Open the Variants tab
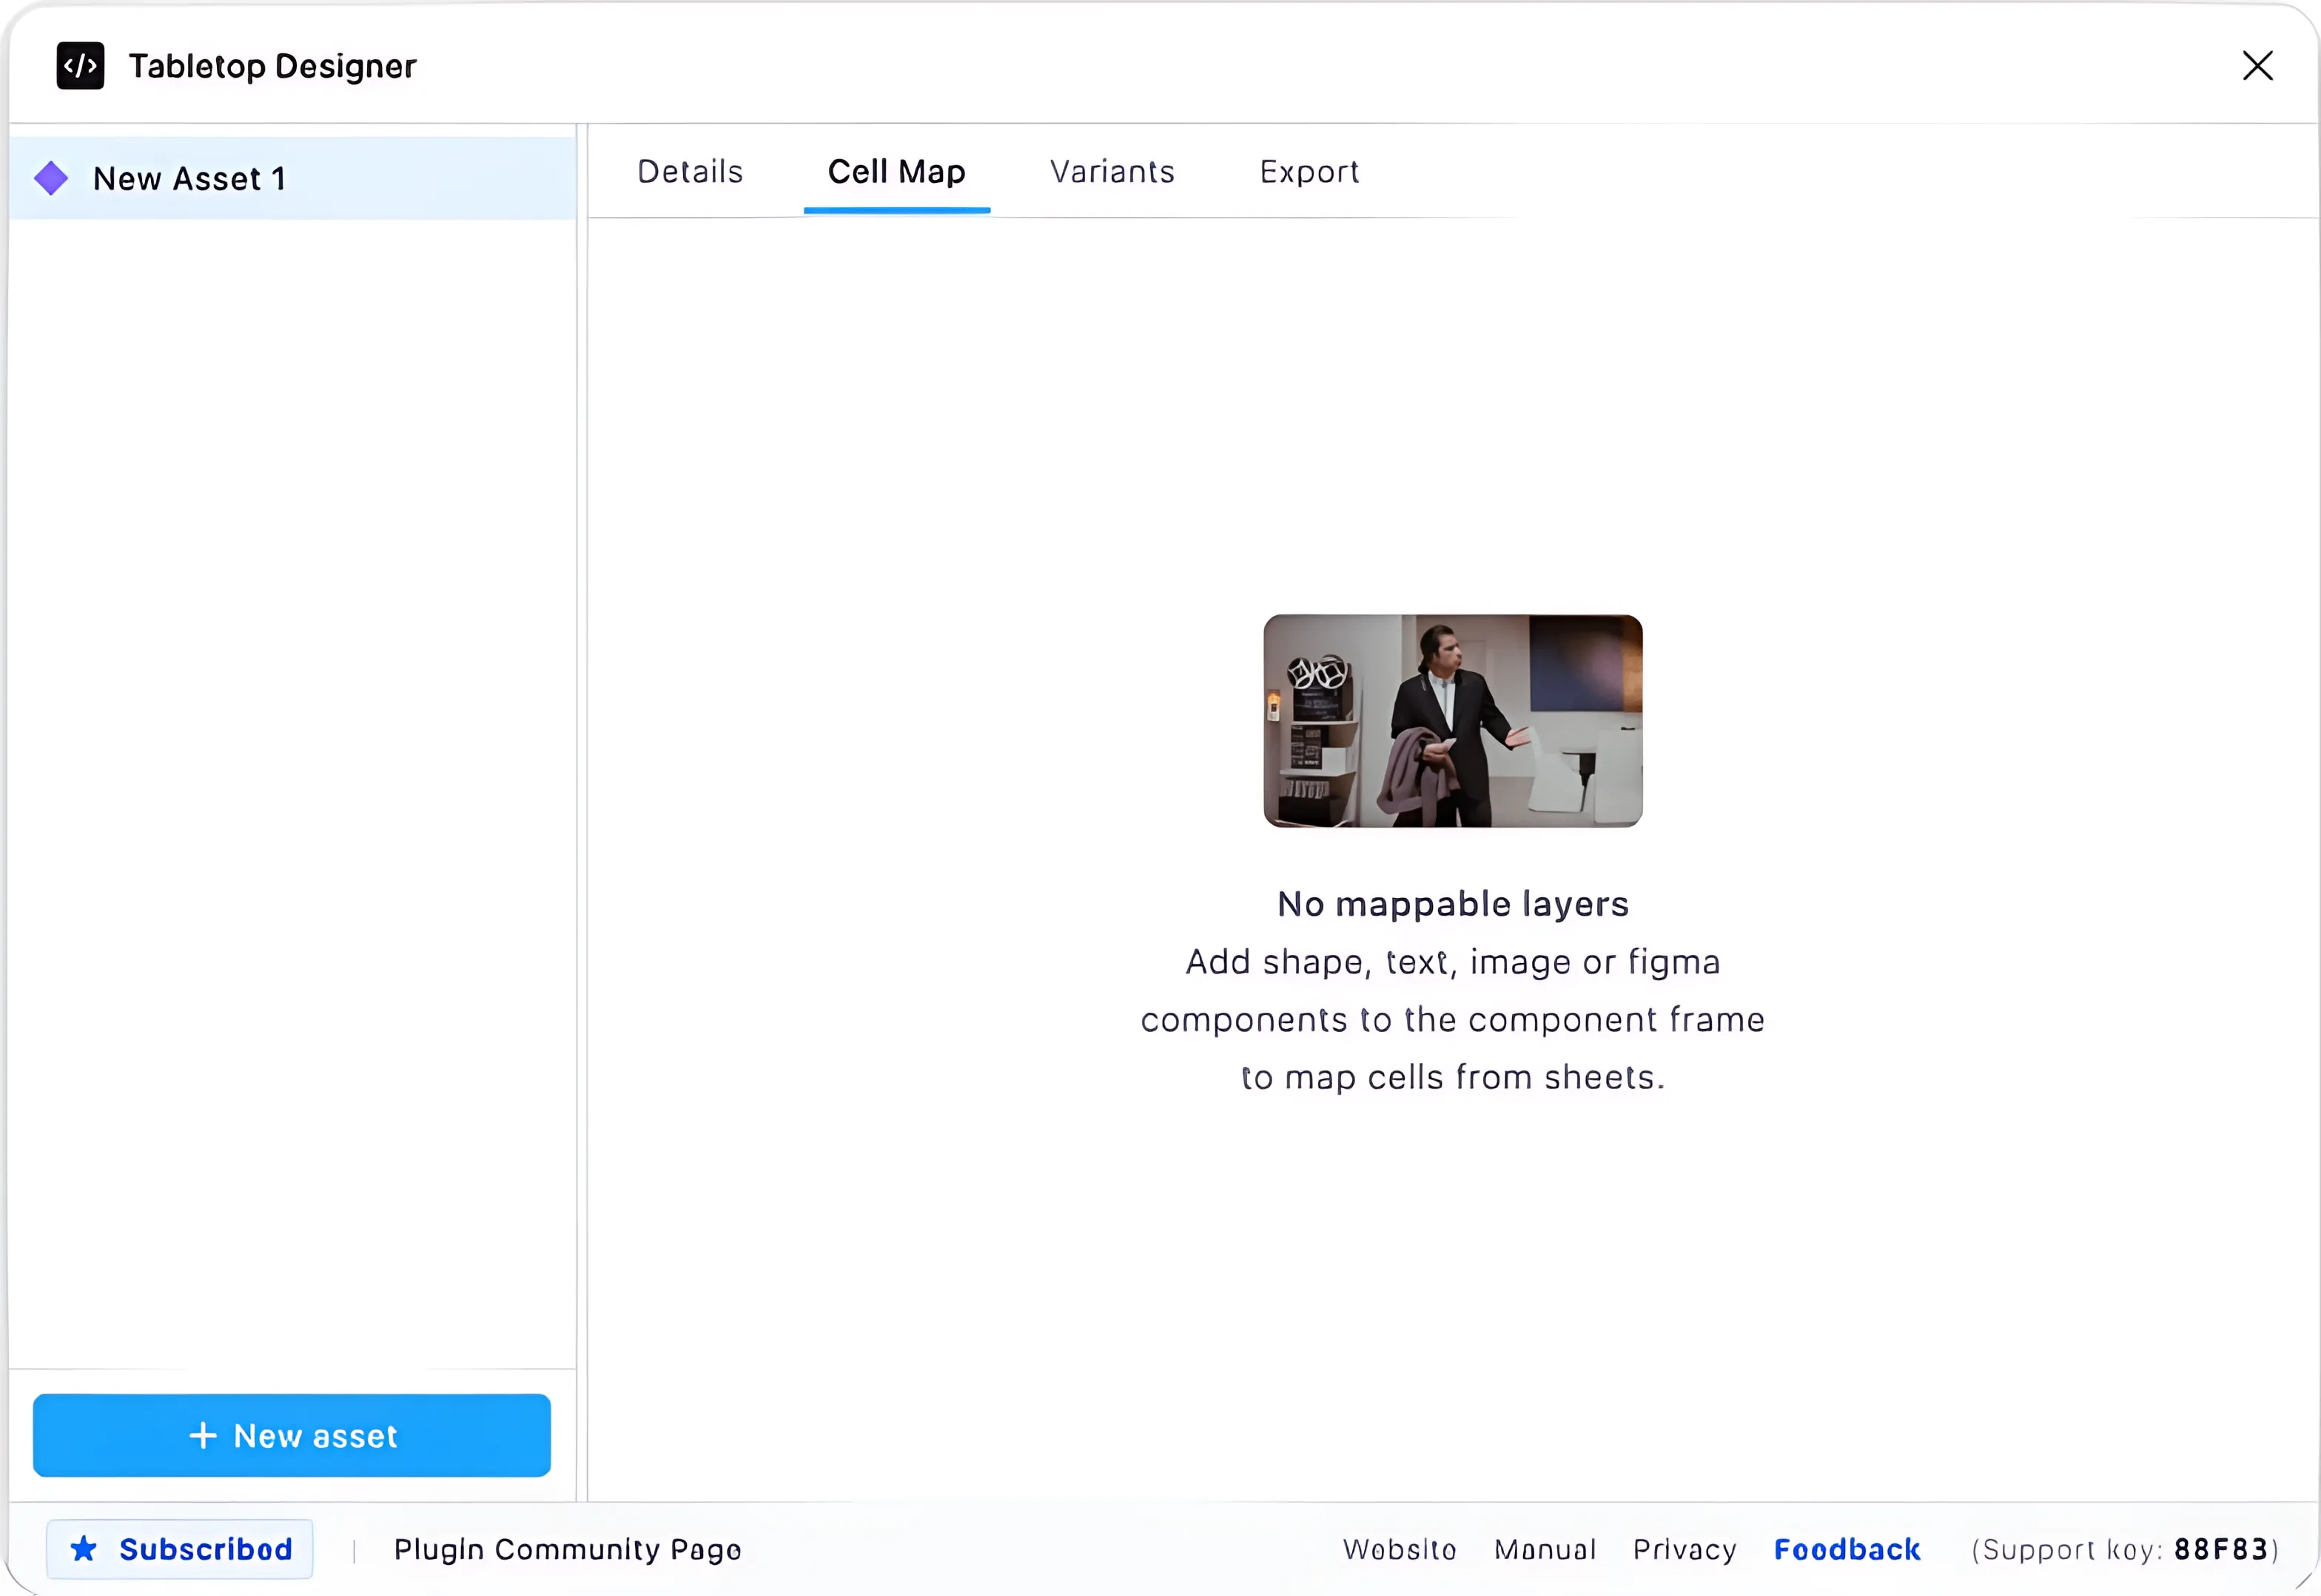This screenshot has width=2321, height=1596. (x=1112, y=172)
